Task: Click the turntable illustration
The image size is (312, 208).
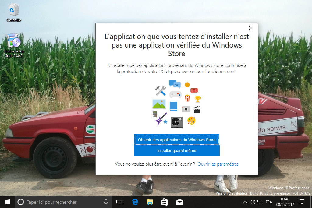Action: pos(176,122)
